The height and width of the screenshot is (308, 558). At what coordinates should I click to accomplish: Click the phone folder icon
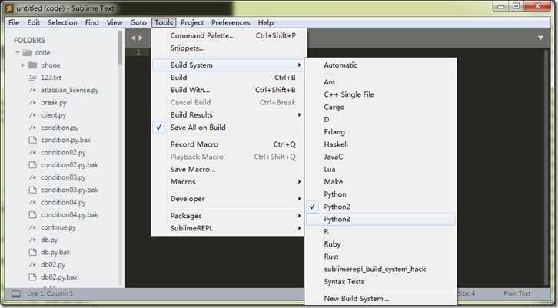(33, 65)
